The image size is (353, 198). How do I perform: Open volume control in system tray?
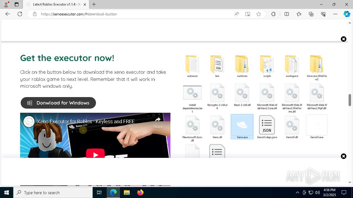coord(317,193)
